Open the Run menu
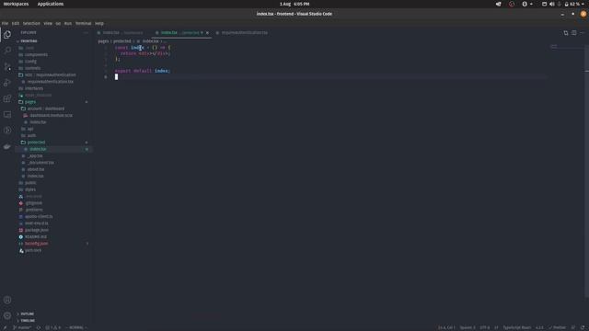Screen dimensions: 589x331 click(68, 23)
